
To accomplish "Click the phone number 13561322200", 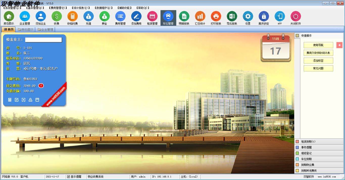I will click(x=33, y=58).
